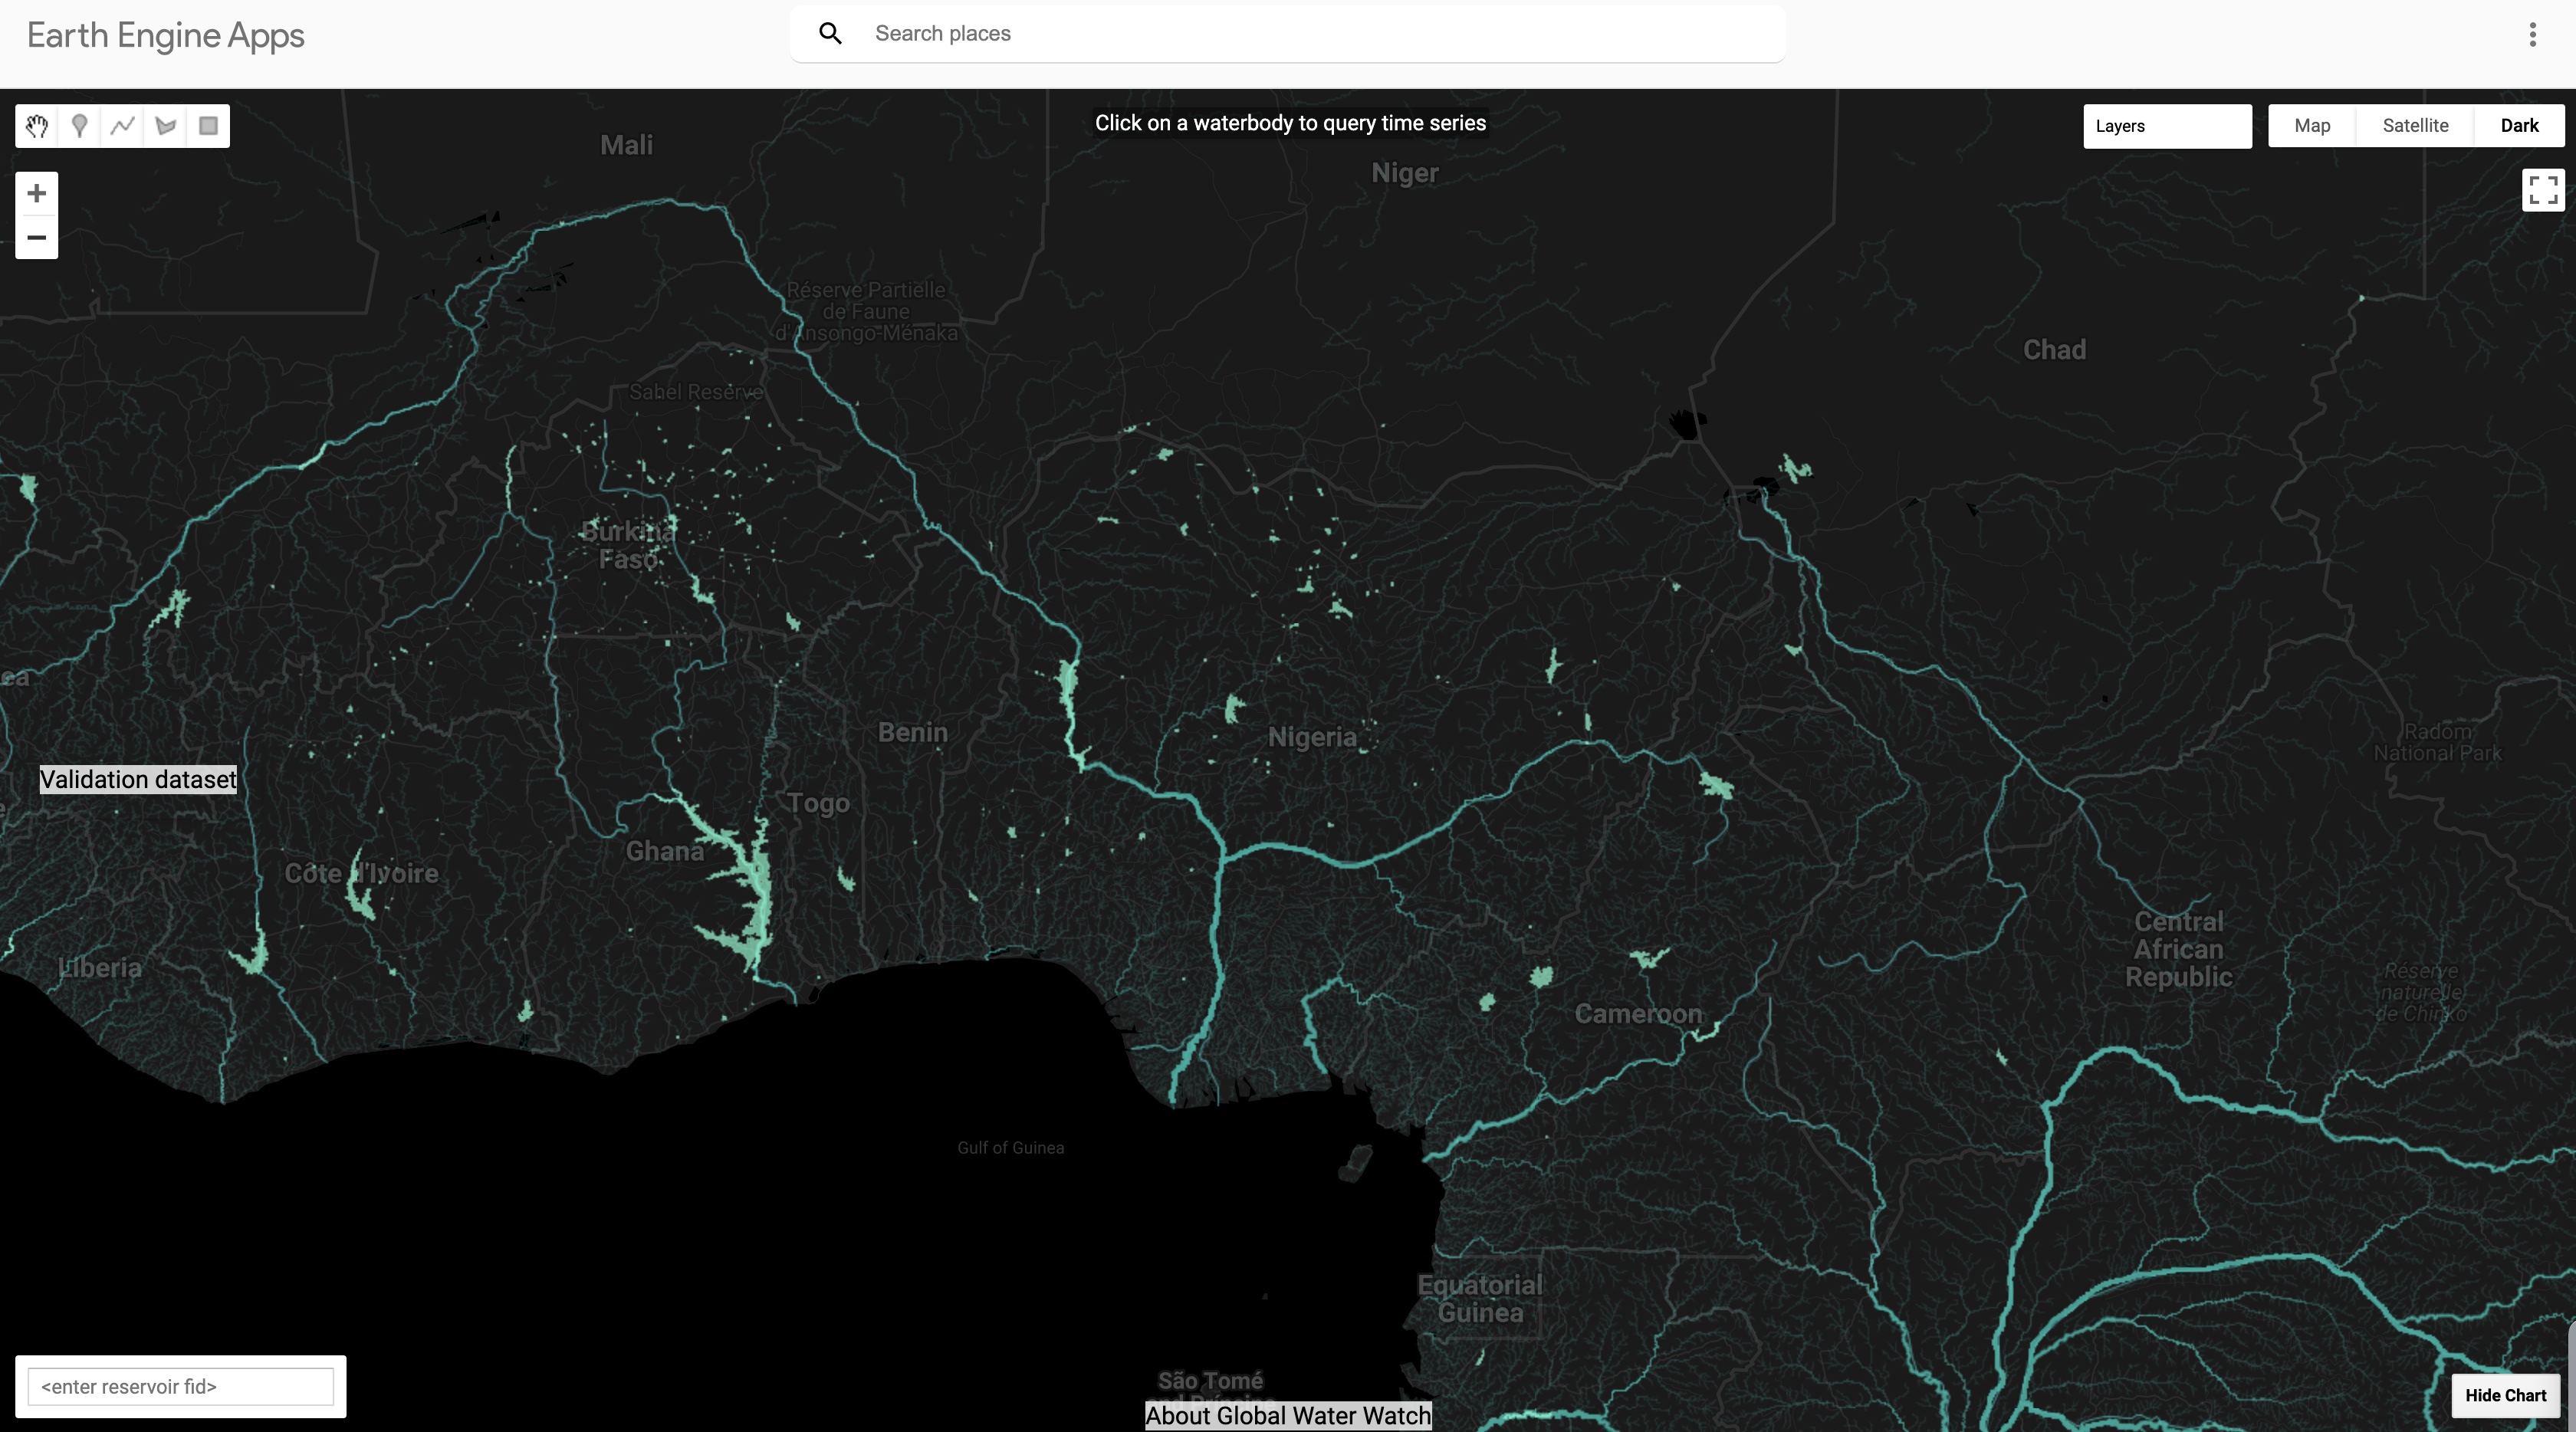Focus the reservoir fid input field
Image resolution: width=2576 pixels, height=1432 pixels.
coord(180,1386)
